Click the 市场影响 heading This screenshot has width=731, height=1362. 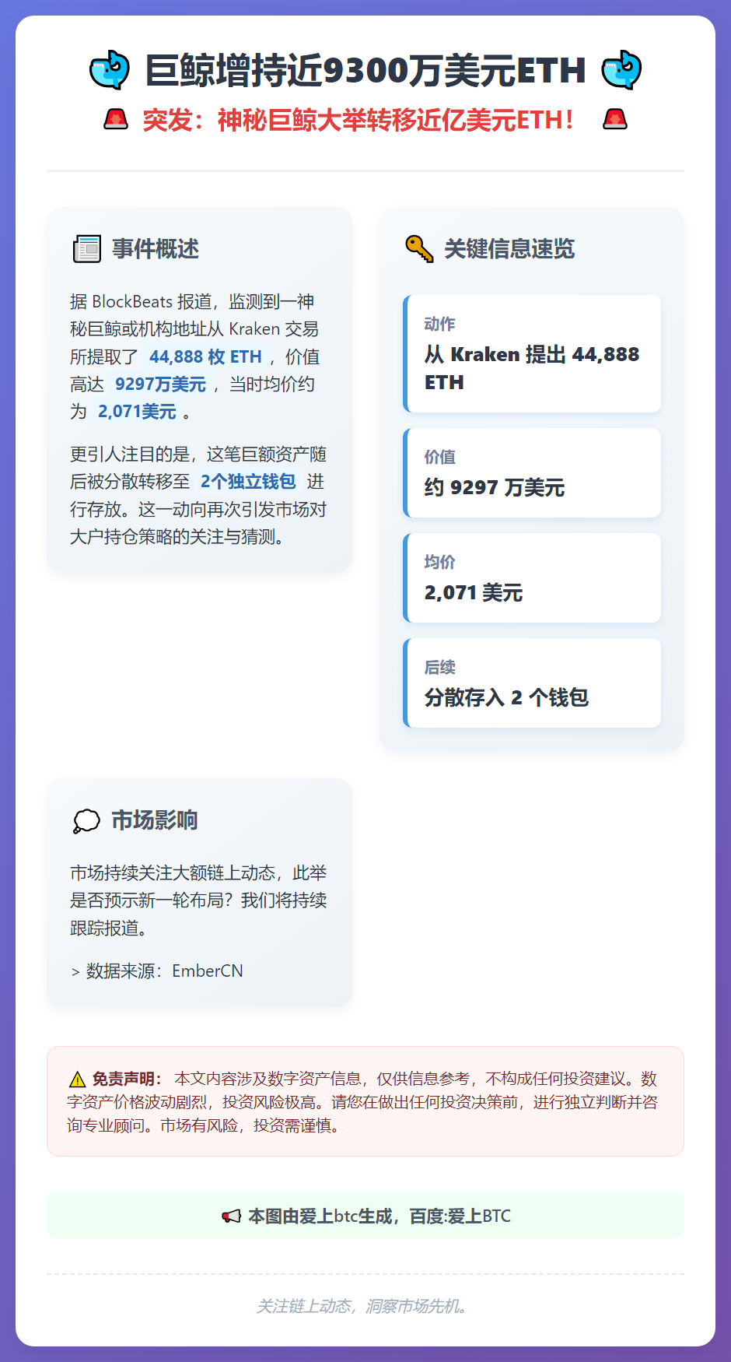tap(155, 820)
